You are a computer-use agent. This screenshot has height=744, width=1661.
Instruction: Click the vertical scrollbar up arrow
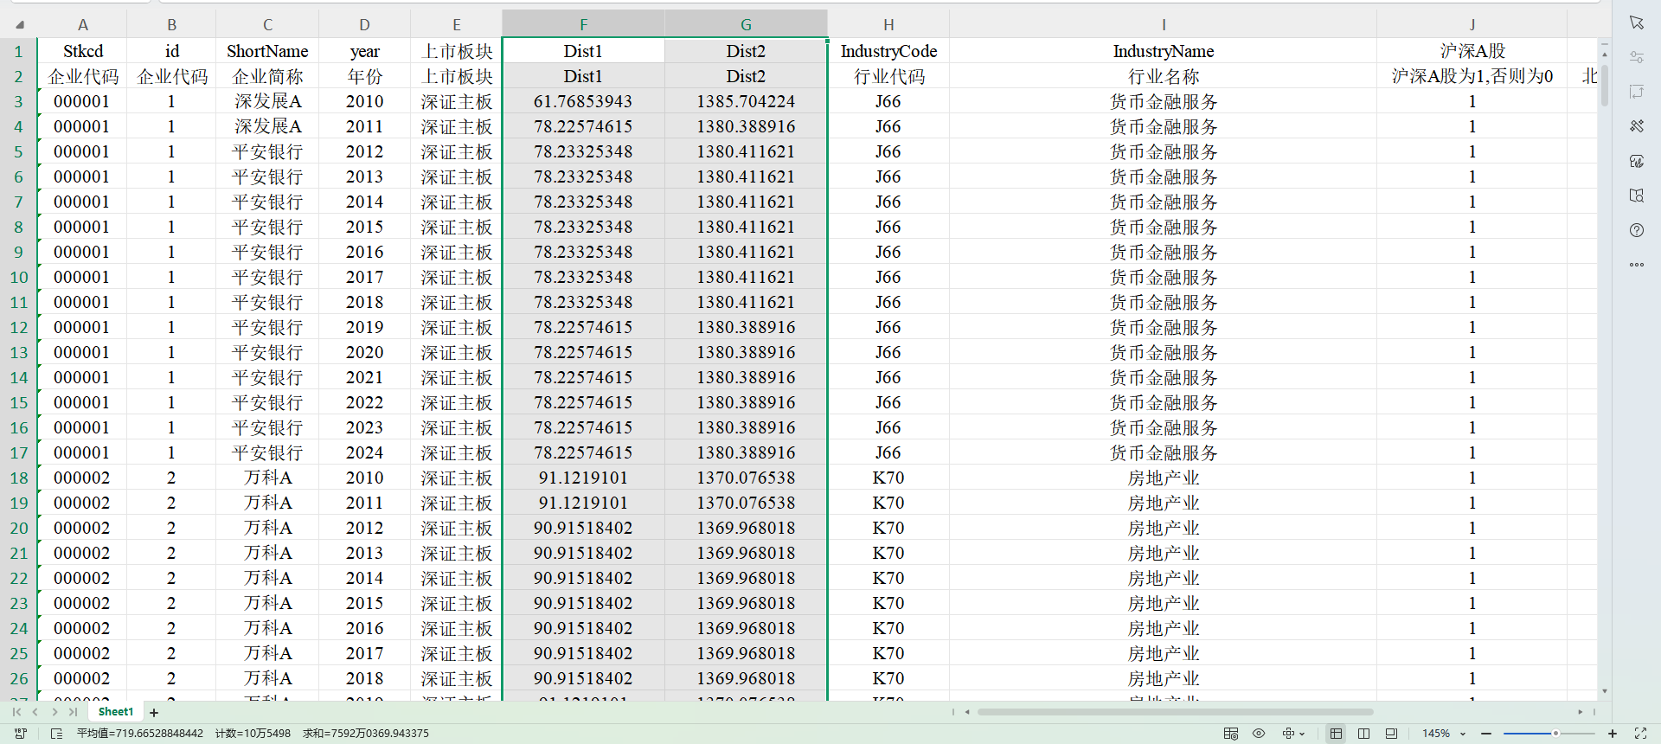[1605, 54]
